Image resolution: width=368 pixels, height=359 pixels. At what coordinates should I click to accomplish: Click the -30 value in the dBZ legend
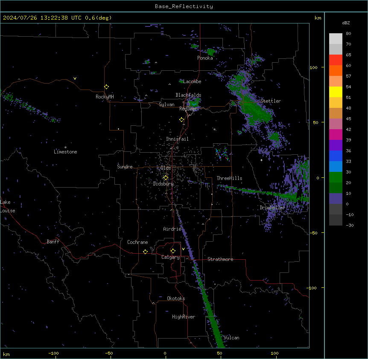(350, 226)
